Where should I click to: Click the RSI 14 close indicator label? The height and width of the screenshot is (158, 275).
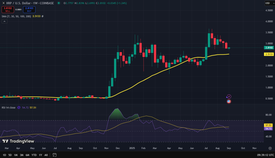pos(9,107)
